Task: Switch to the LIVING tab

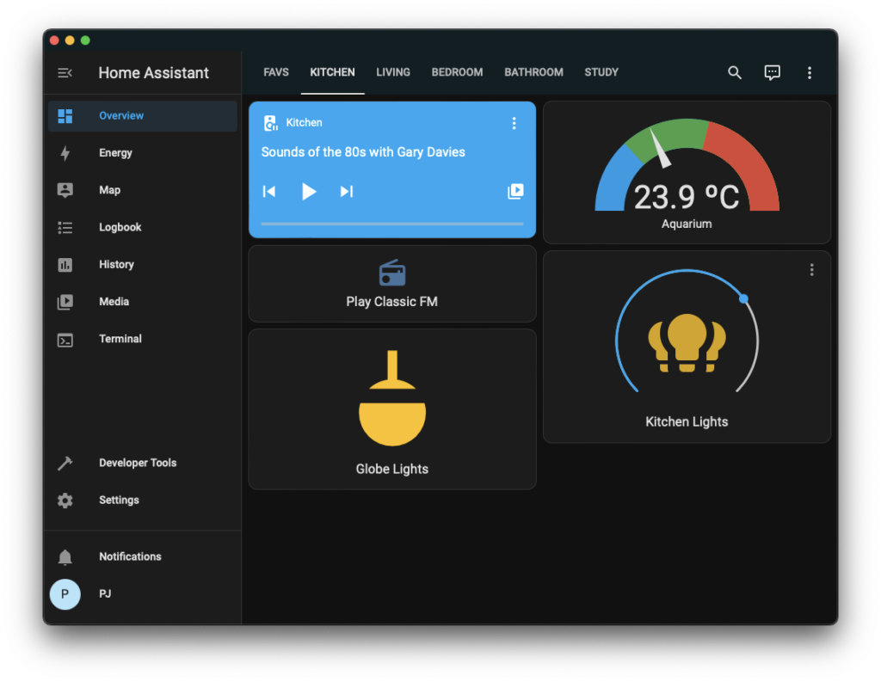Action: click(393, 72)
